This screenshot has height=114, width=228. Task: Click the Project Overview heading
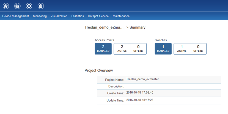point(98,70)
